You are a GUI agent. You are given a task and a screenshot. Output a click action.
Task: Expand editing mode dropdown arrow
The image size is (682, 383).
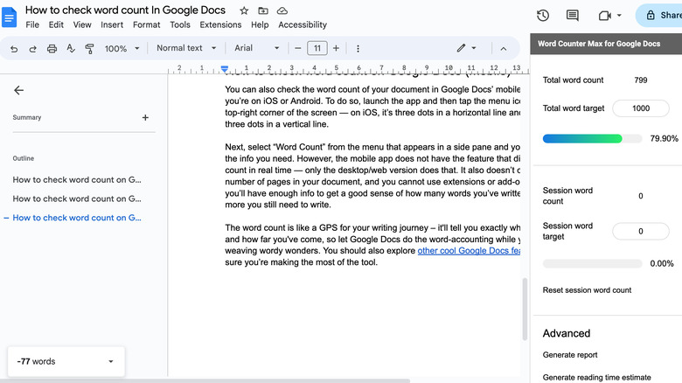[474, 48]
